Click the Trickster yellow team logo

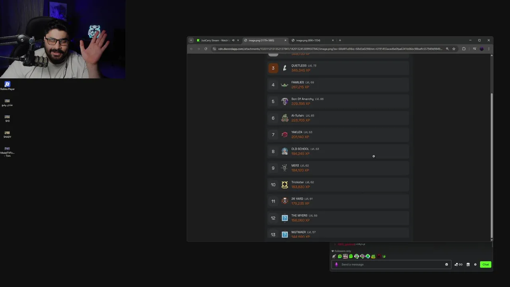coord(284,185)
